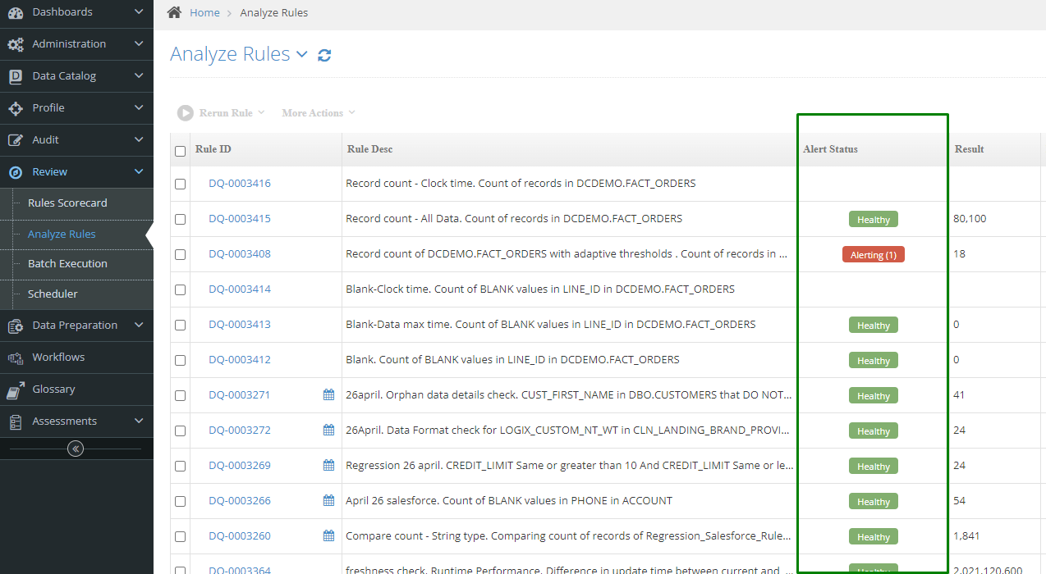Sort by the Alert Status column header
This screenshot has height=574, width=1046.
tap(830, 149)
